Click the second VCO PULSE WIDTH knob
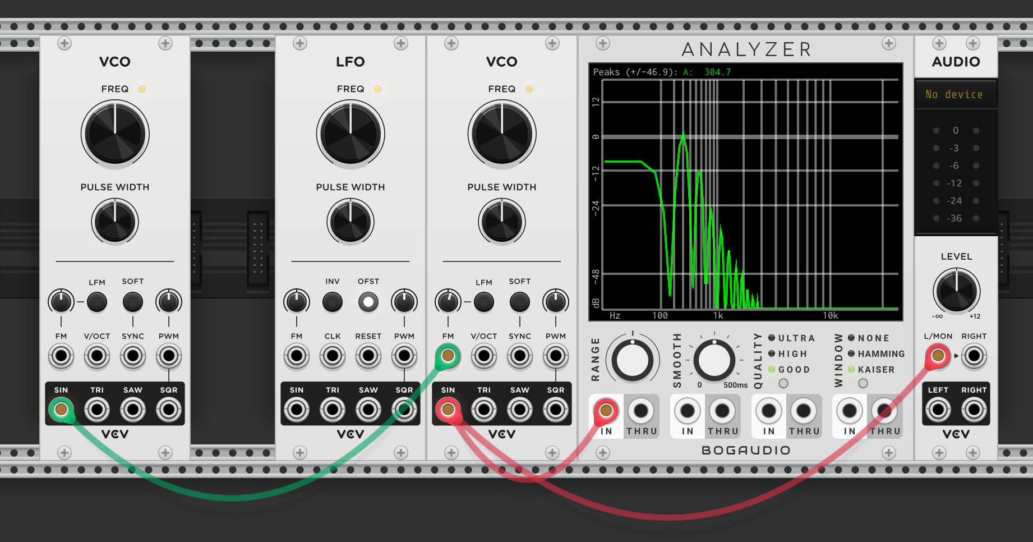The height and width of the screenshot is (542, 1033). click(x=502, y=222)
